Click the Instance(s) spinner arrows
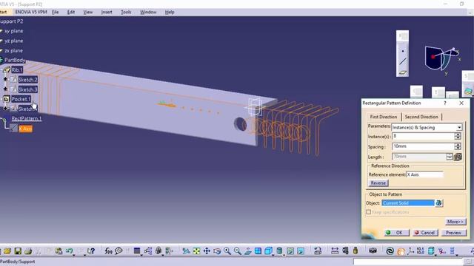The width and height of the screenshot is (474, 266). coord(458,136)
